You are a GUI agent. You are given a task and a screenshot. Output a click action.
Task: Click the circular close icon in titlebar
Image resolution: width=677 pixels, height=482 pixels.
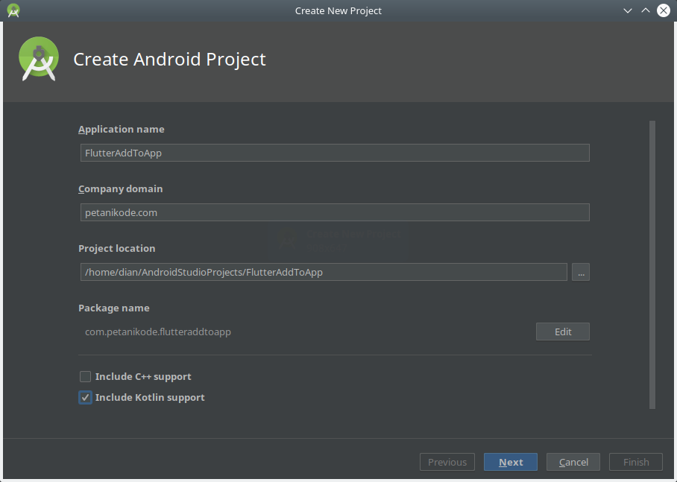tap(663, 10)
